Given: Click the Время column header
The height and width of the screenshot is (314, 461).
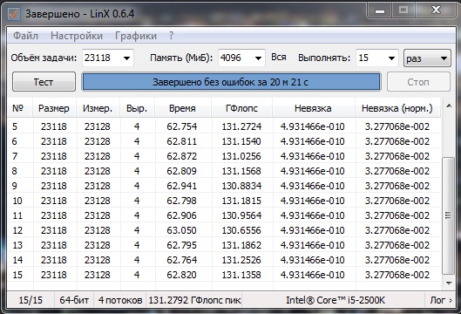Looking at the screenshot, I should (183, 108).
